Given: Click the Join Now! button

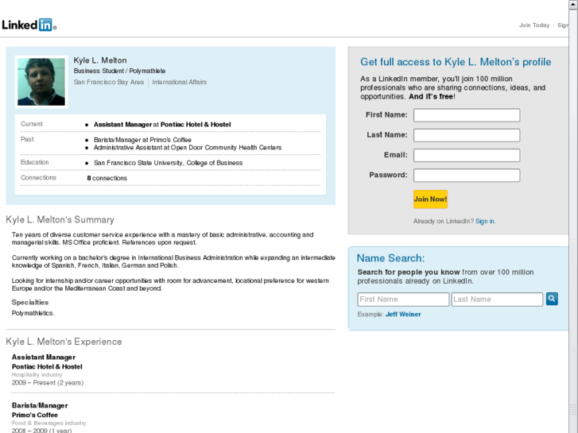Looking at the screenshot, I should [x=430, y=199].
